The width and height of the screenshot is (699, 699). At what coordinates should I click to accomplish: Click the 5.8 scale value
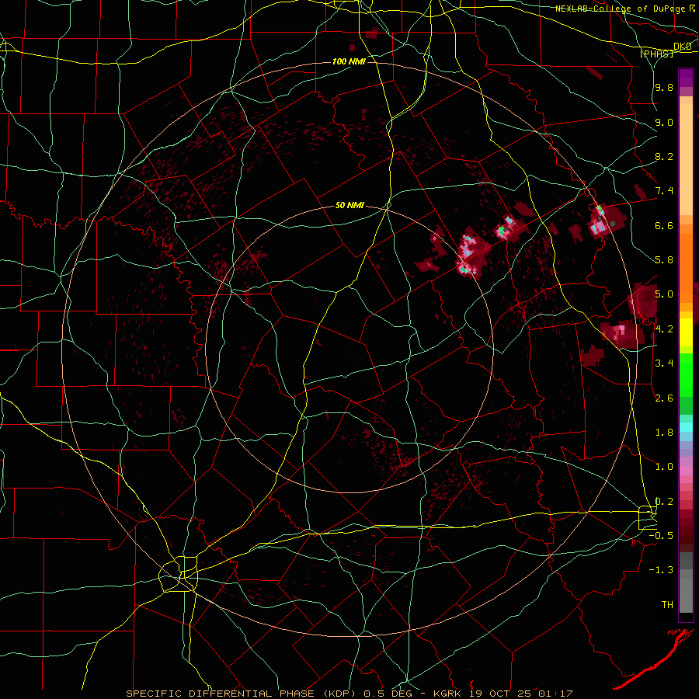click(664, 260)
